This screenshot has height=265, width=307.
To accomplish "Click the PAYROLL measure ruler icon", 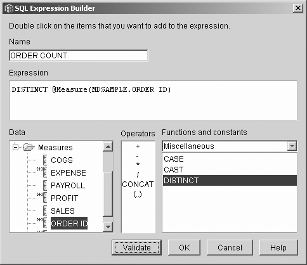I will pos(45,185).
